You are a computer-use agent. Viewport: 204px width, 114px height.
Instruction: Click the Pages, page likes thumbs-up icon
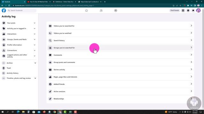pos(50,77)
